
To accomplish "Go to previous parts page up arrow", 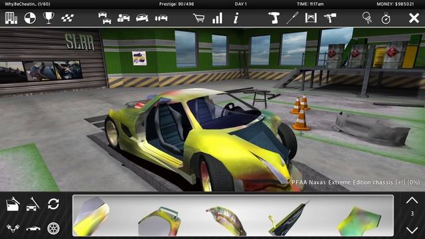I will (x=412, y=200).
